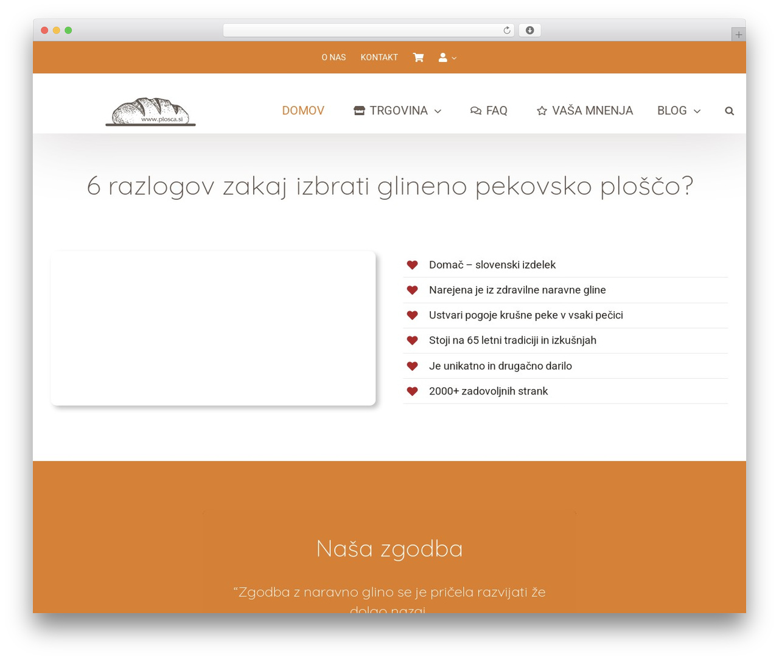Click the text Ustvari pogoje krušne peke
Screen dimensions: 779x660
click(x=526, y=315)
